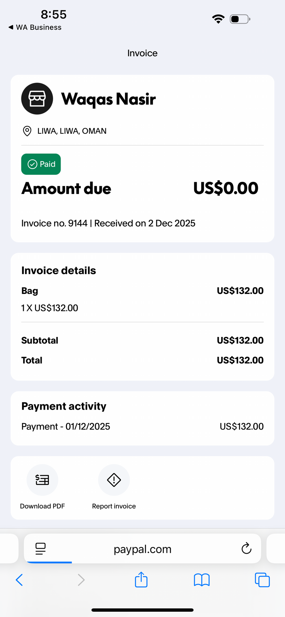Select the Report invoice label
This screenshot has height=617, width=285.
[x=114, y=506]
